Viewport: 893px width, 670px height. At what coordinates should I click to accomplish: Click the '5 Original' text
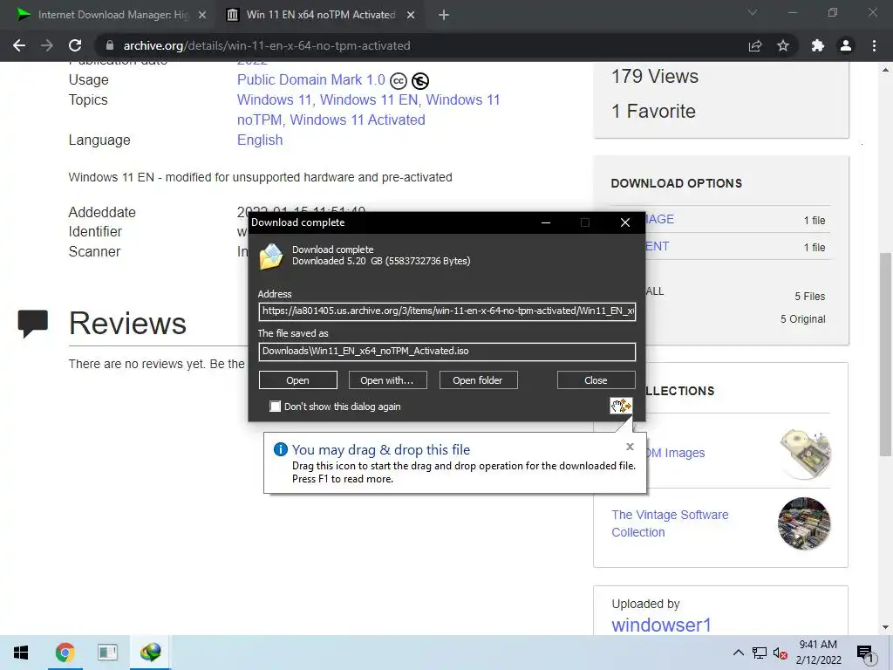(803, 319)
